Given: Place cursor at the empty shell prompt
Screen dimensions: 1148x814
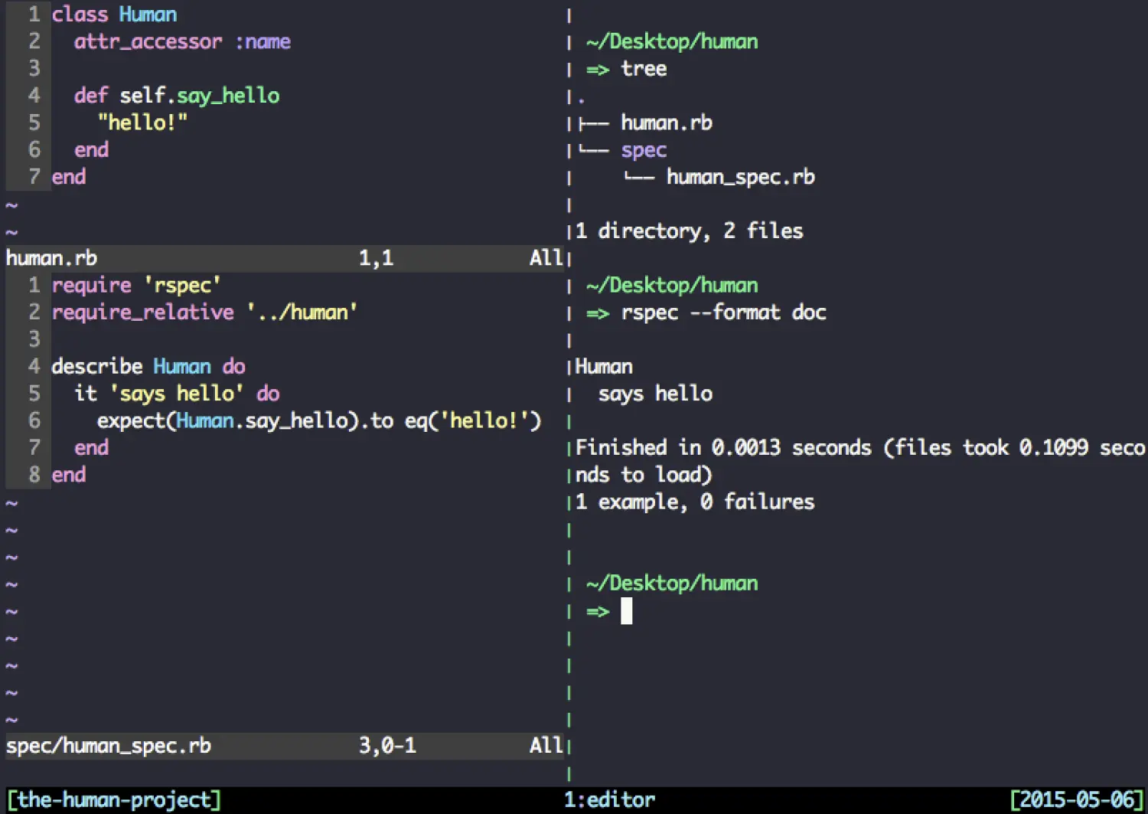Looking at the screenshot, I should [626, 611].
